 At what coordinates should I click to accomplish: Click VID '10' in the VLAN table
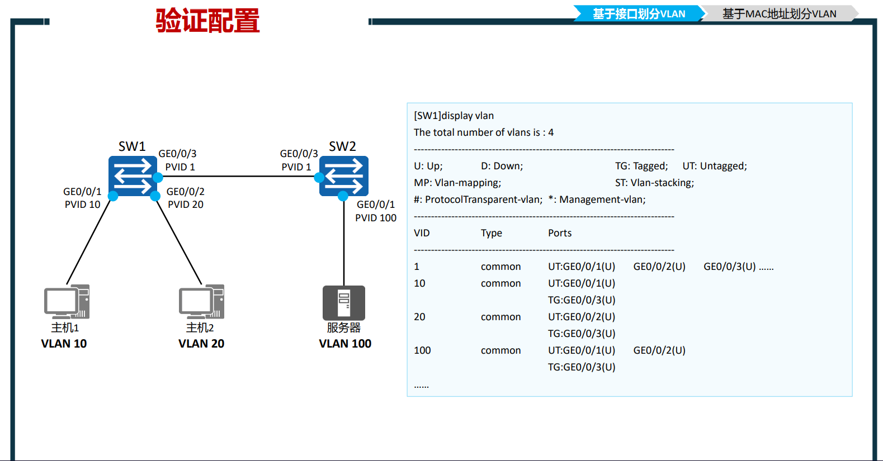click(x=419, y=283)
